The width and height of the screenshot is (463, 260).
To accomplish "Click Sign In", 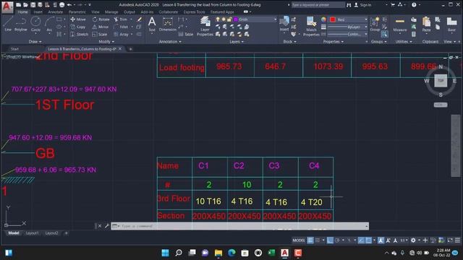I will click(x=363, y=5).
